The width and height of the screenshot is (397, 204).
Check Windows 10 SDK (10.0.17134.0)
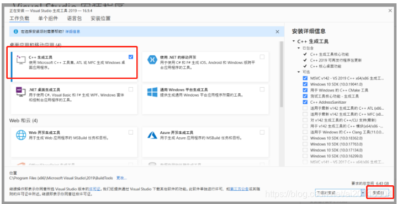pyautogui.click(x=305, y=150)
